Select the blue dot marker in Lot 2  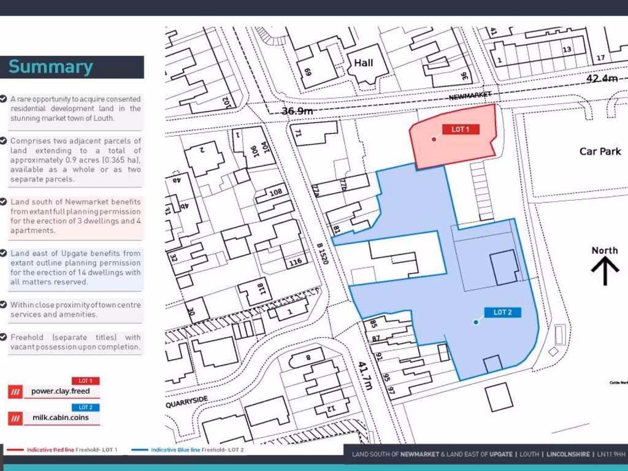[x=476, y=321]
